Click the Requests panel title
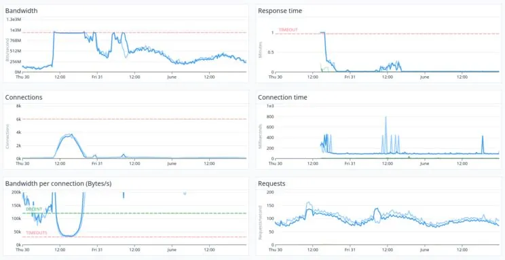 click(272, 184)
